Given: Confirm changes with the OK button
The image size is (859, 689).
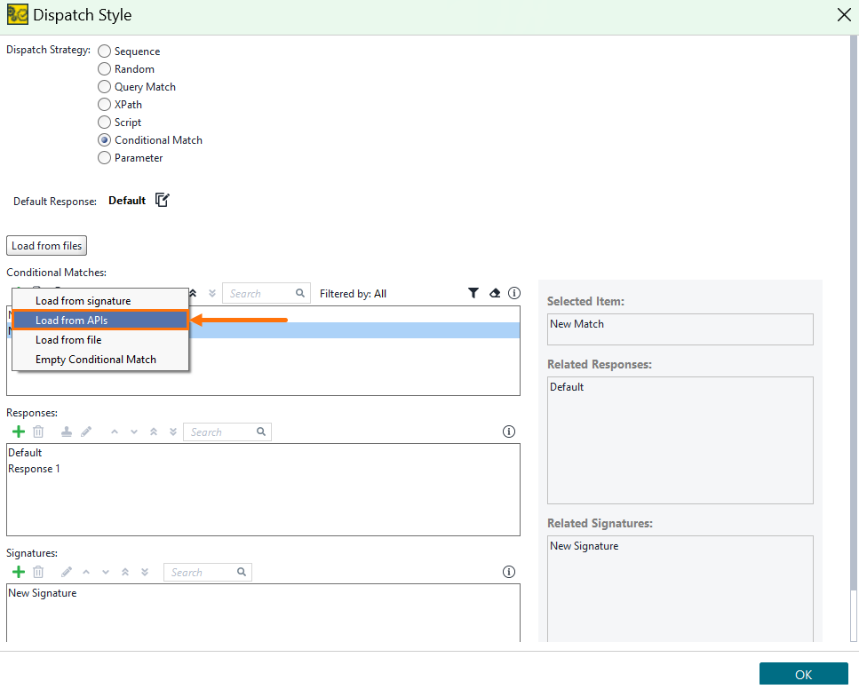Looking at the screenshot, I should coord(802,673).
